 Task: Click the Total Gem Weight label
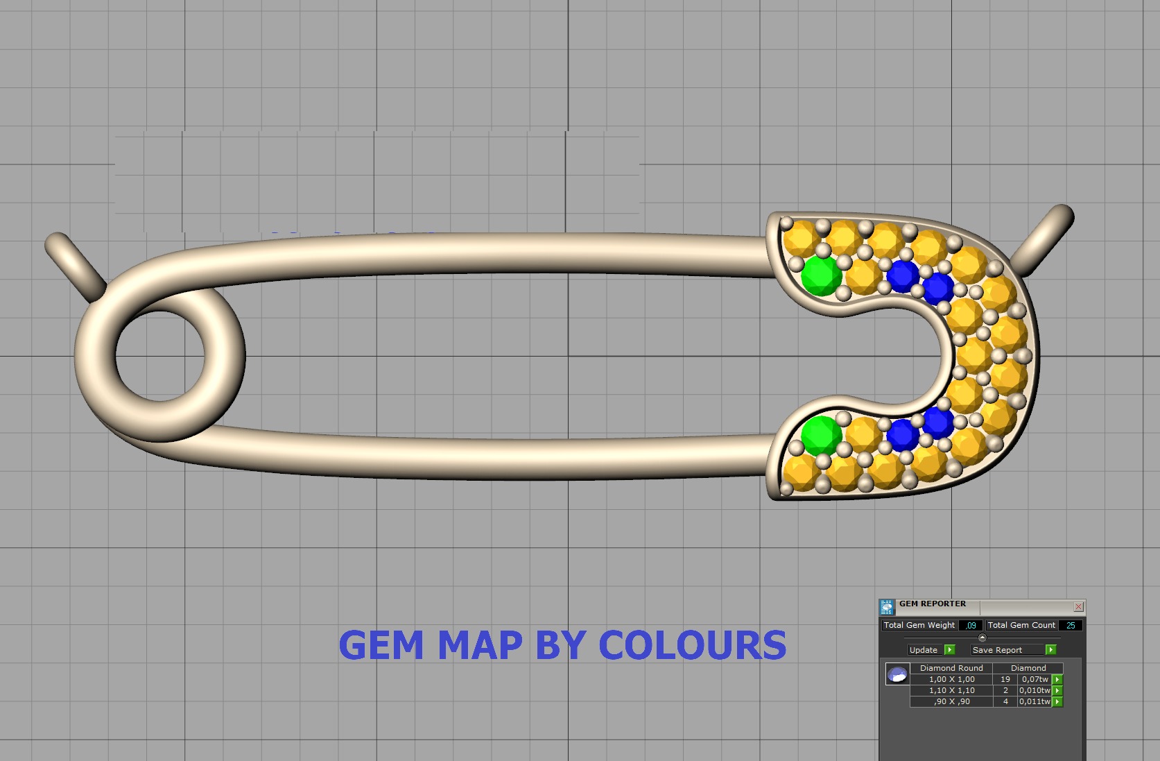[x=919, y=626]
